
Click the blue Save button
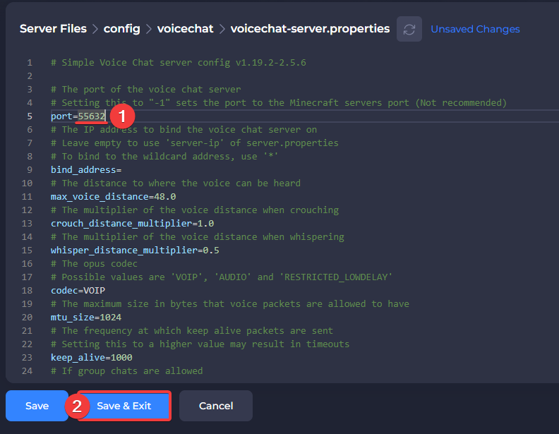pyautogui.click(x=37, y=406)
